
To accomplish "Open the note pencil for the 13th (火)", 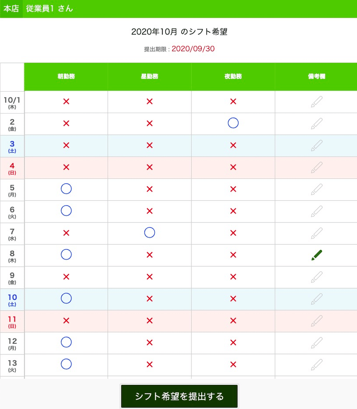I will coord(316,364).
